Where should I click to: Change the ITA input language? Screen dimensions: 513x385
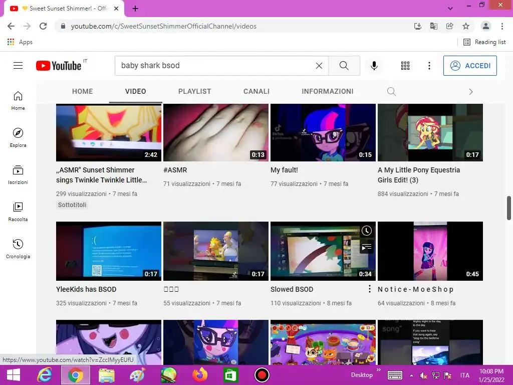pyautogui.click(x=464, y=375)
